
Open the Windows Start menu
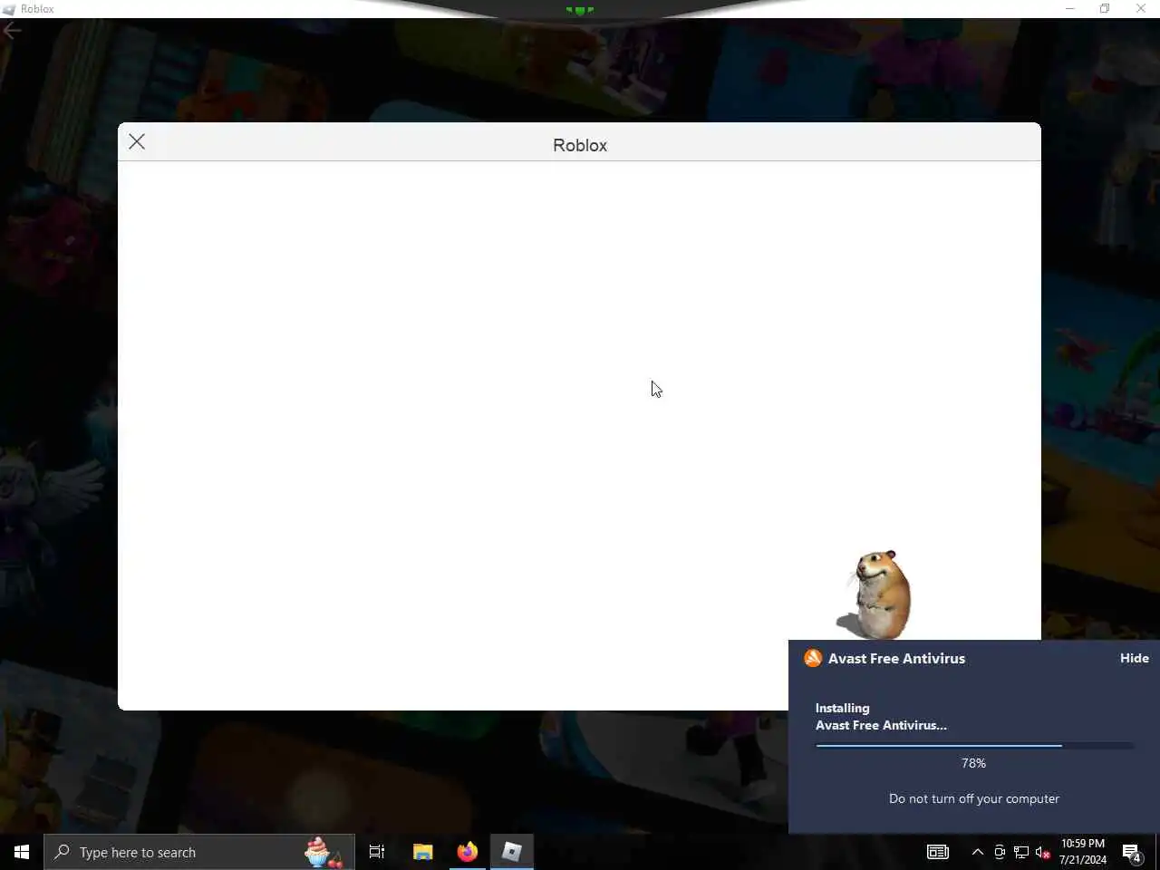(x=22, y=852)
